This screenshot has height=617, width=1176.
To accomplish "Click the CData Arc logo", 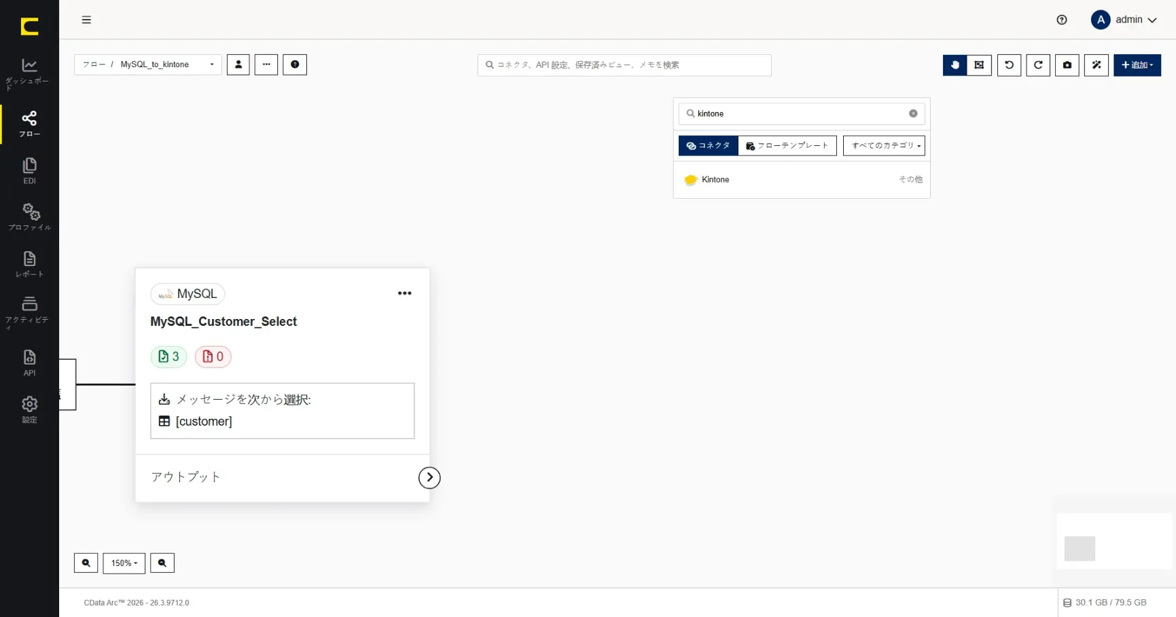I will click(29, 26).
